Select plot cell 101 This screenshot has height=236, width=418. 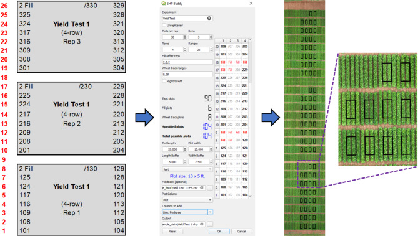(223, 195)
